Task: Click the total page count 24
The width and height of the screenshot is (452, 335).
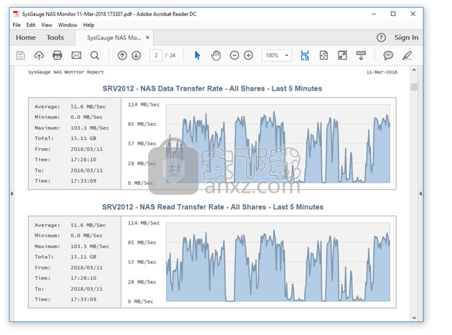Action: [172, 55]
